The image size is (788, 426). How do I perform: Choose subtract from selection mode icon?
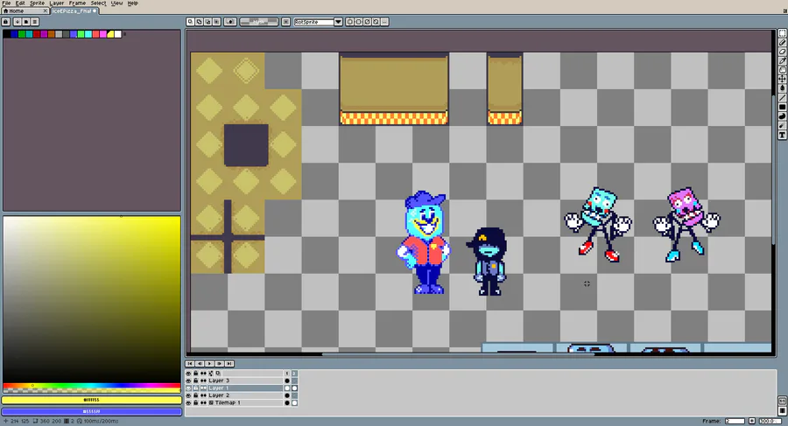click(208, 22)
